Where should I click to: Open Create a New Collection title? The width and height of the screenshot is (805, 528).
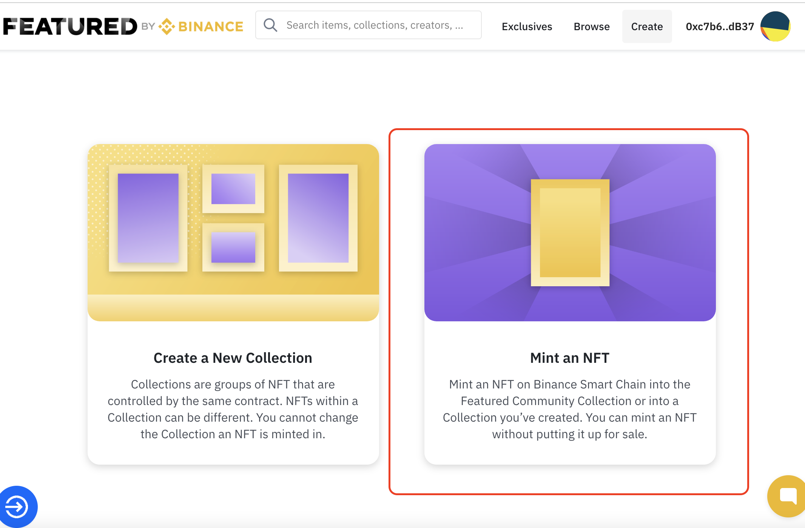[233, 358]
